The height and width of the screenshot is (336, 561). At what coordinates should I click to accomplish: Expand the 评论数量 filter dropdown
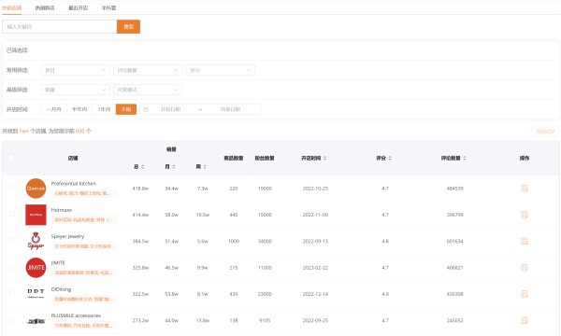[148, 70]
